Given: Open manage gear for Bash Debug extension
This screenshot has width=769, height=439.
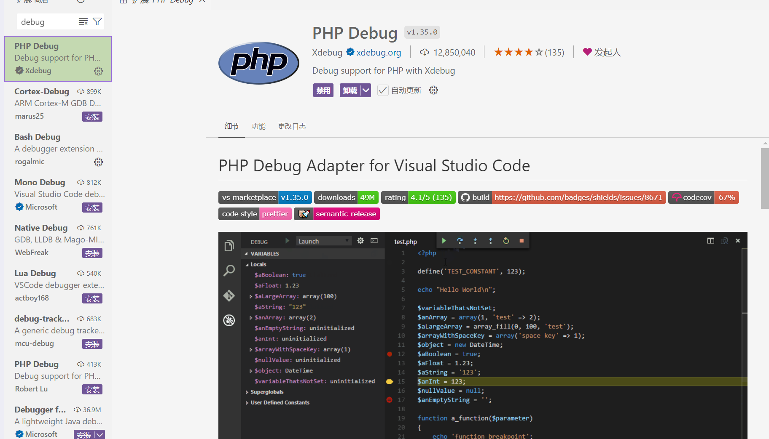Looking at the screenshot, I should tap(98, 162).
